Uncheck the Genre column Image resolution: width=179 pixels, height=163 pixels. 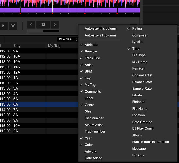pos(89,105)
